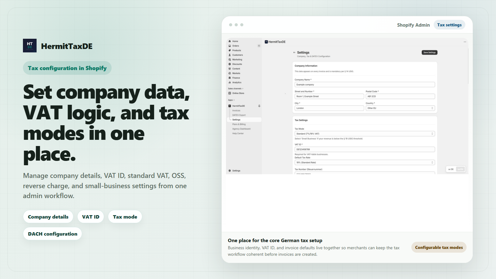This screenshot has height=279, width=496.
Task: Click the Analytics bar chart icon
Action: pyautogui.click(x=230, y=82)
